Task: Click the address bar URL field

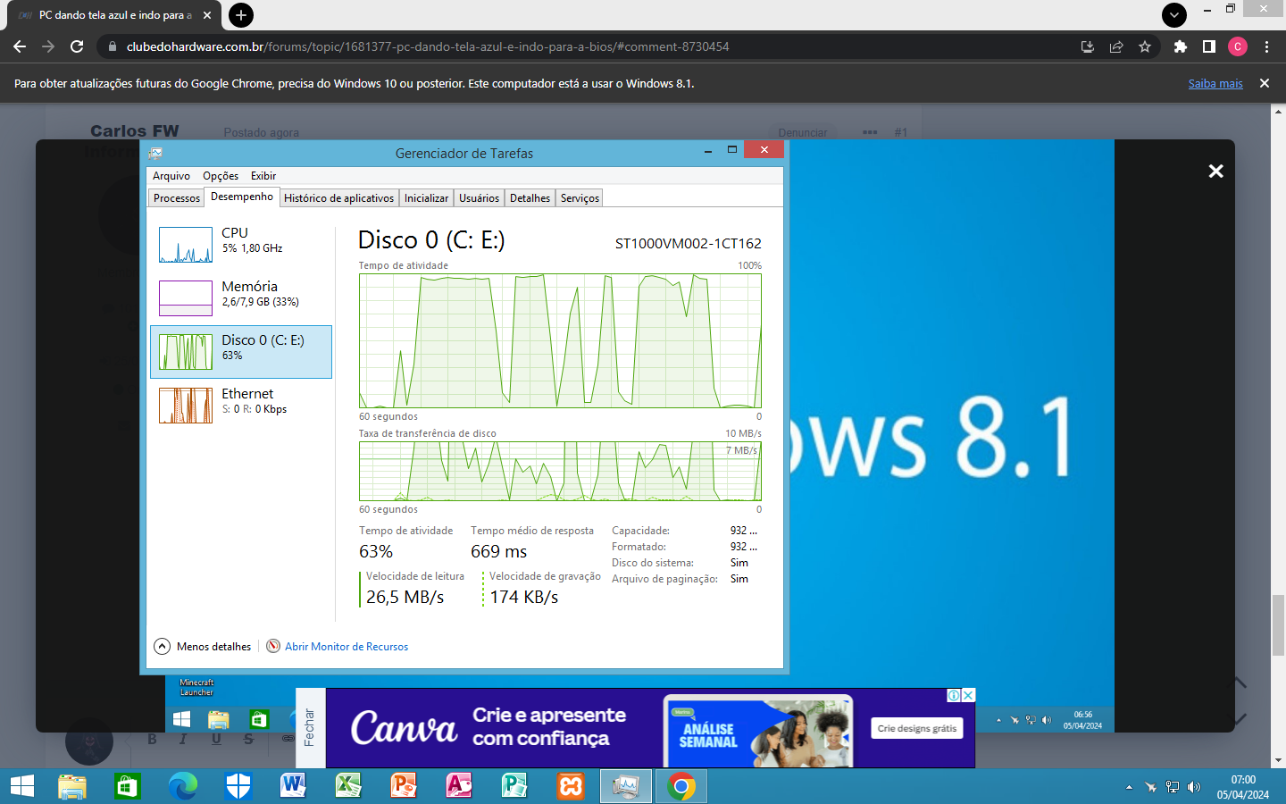Action: coord(589,46)
